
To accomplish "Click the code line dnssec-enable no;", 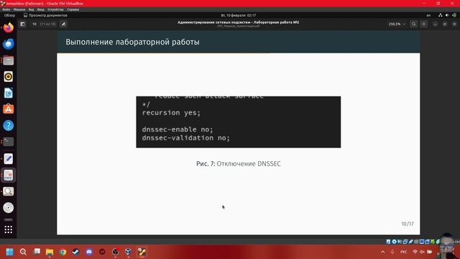I will [178, 129].
